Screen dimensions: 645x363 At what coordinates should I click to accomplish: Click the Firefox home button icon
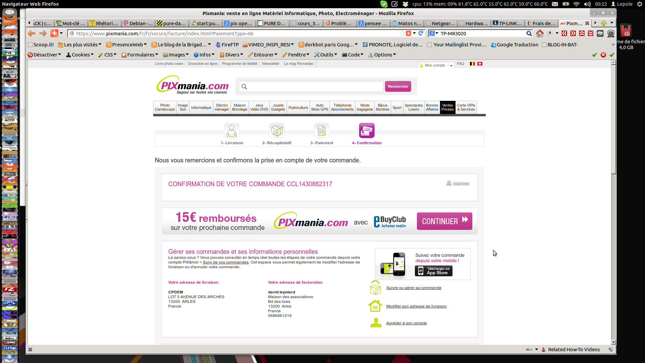pos(540,33)
